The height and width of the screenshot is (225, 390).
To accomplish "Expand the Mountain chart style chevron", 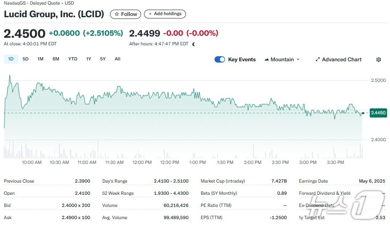I will pos(298,60).
